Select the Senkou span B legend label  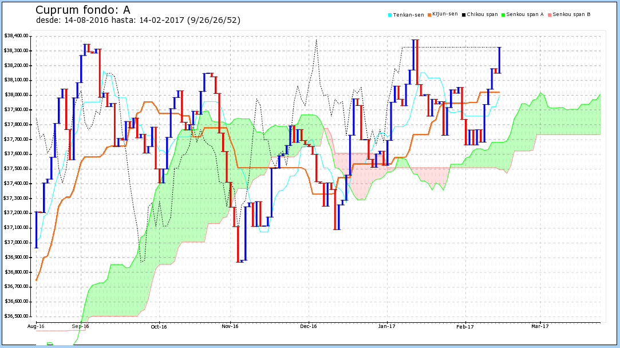(x=571, y=14)
